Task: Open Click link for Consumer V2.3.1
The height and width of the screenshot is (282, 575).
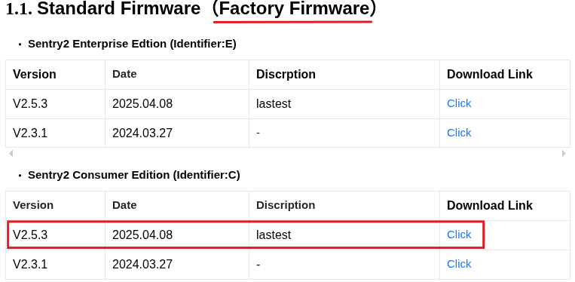Action: (459, 264)
